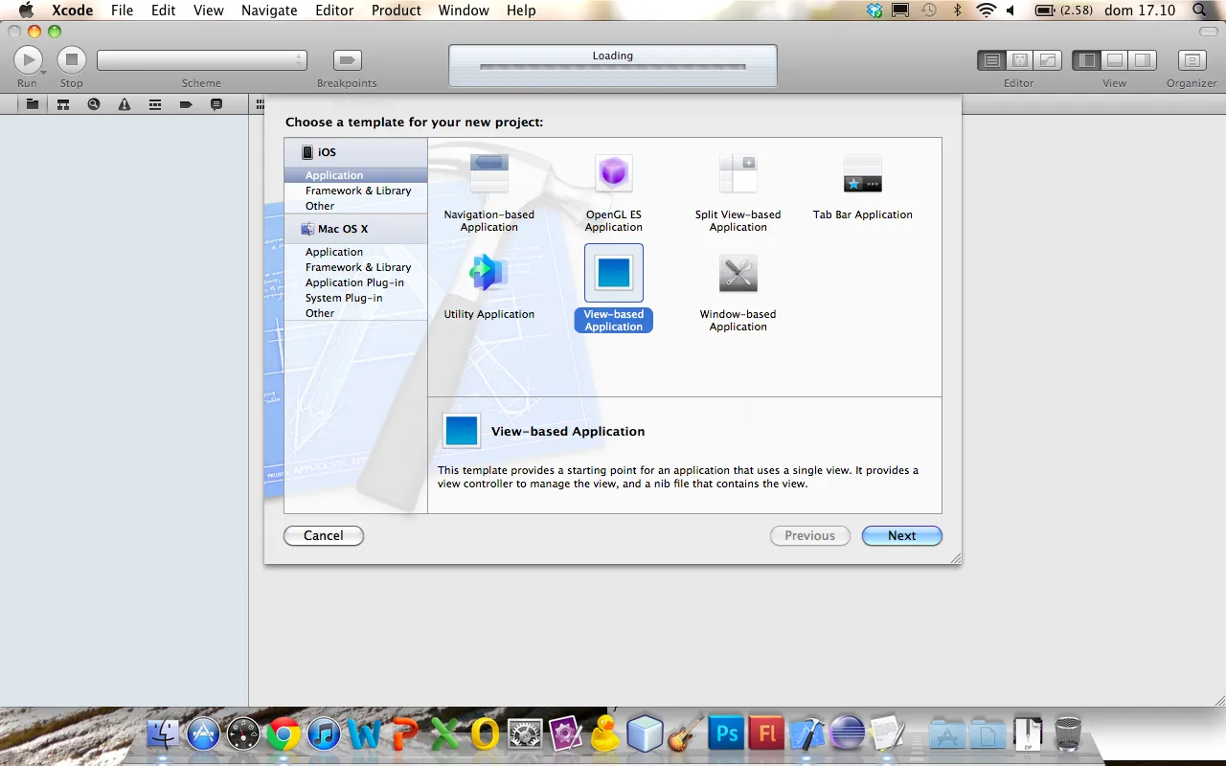Screen dimensions: 1226x766
Task: Switch to the Assistant editor mode
Action: pos(1018,59)
